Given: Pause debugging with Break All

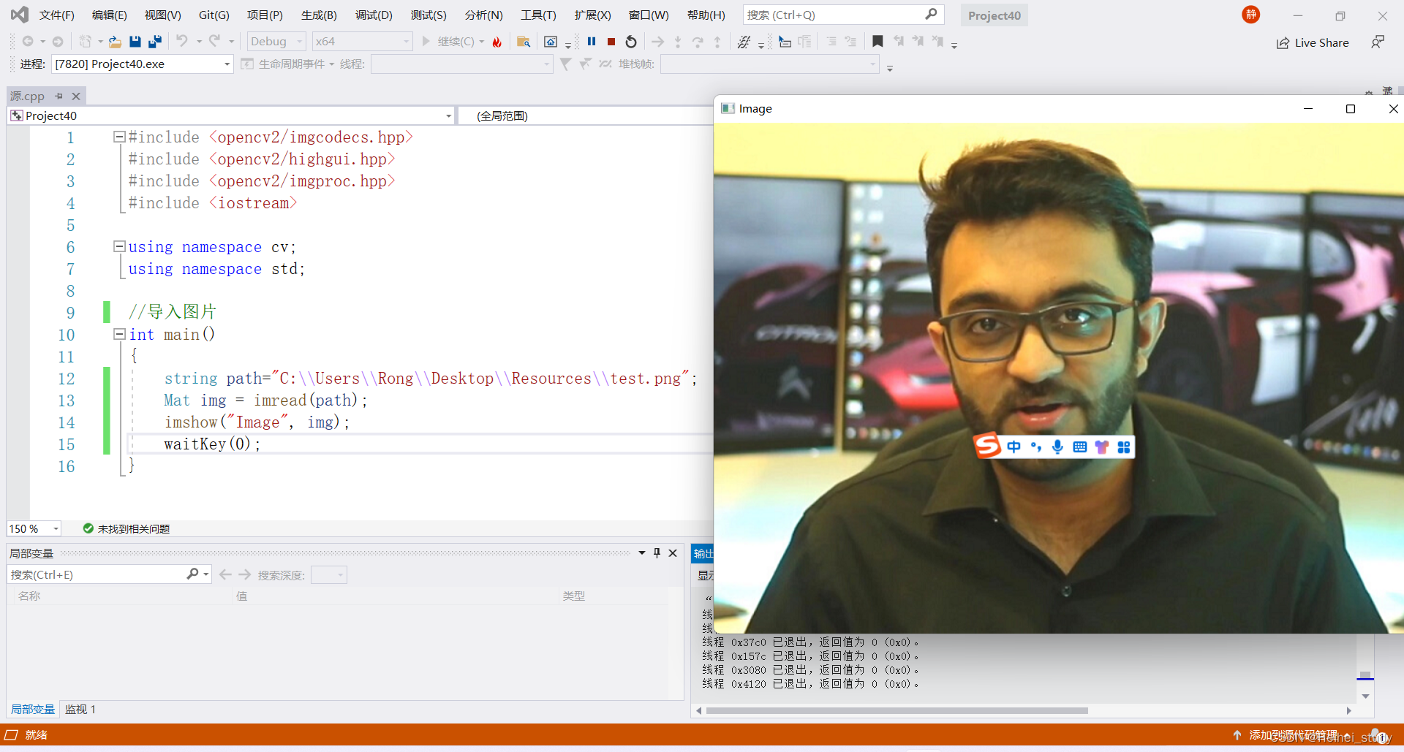Looking at the screenshot, I should 591,42.
